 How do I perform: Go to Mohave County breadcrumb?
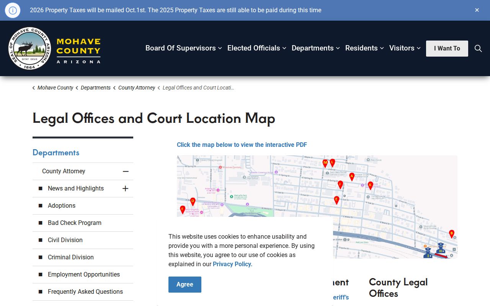55,88
